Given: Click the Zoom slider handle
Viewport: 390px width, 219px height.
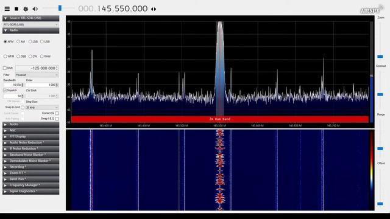Looking at the screenshot, I should [x=380, y=57].
